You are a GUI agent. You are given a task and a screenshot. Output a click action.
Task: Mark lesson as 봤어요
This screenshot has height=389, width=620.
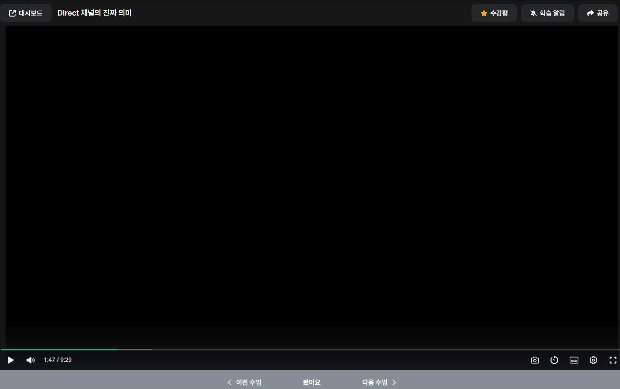point(312,382)
